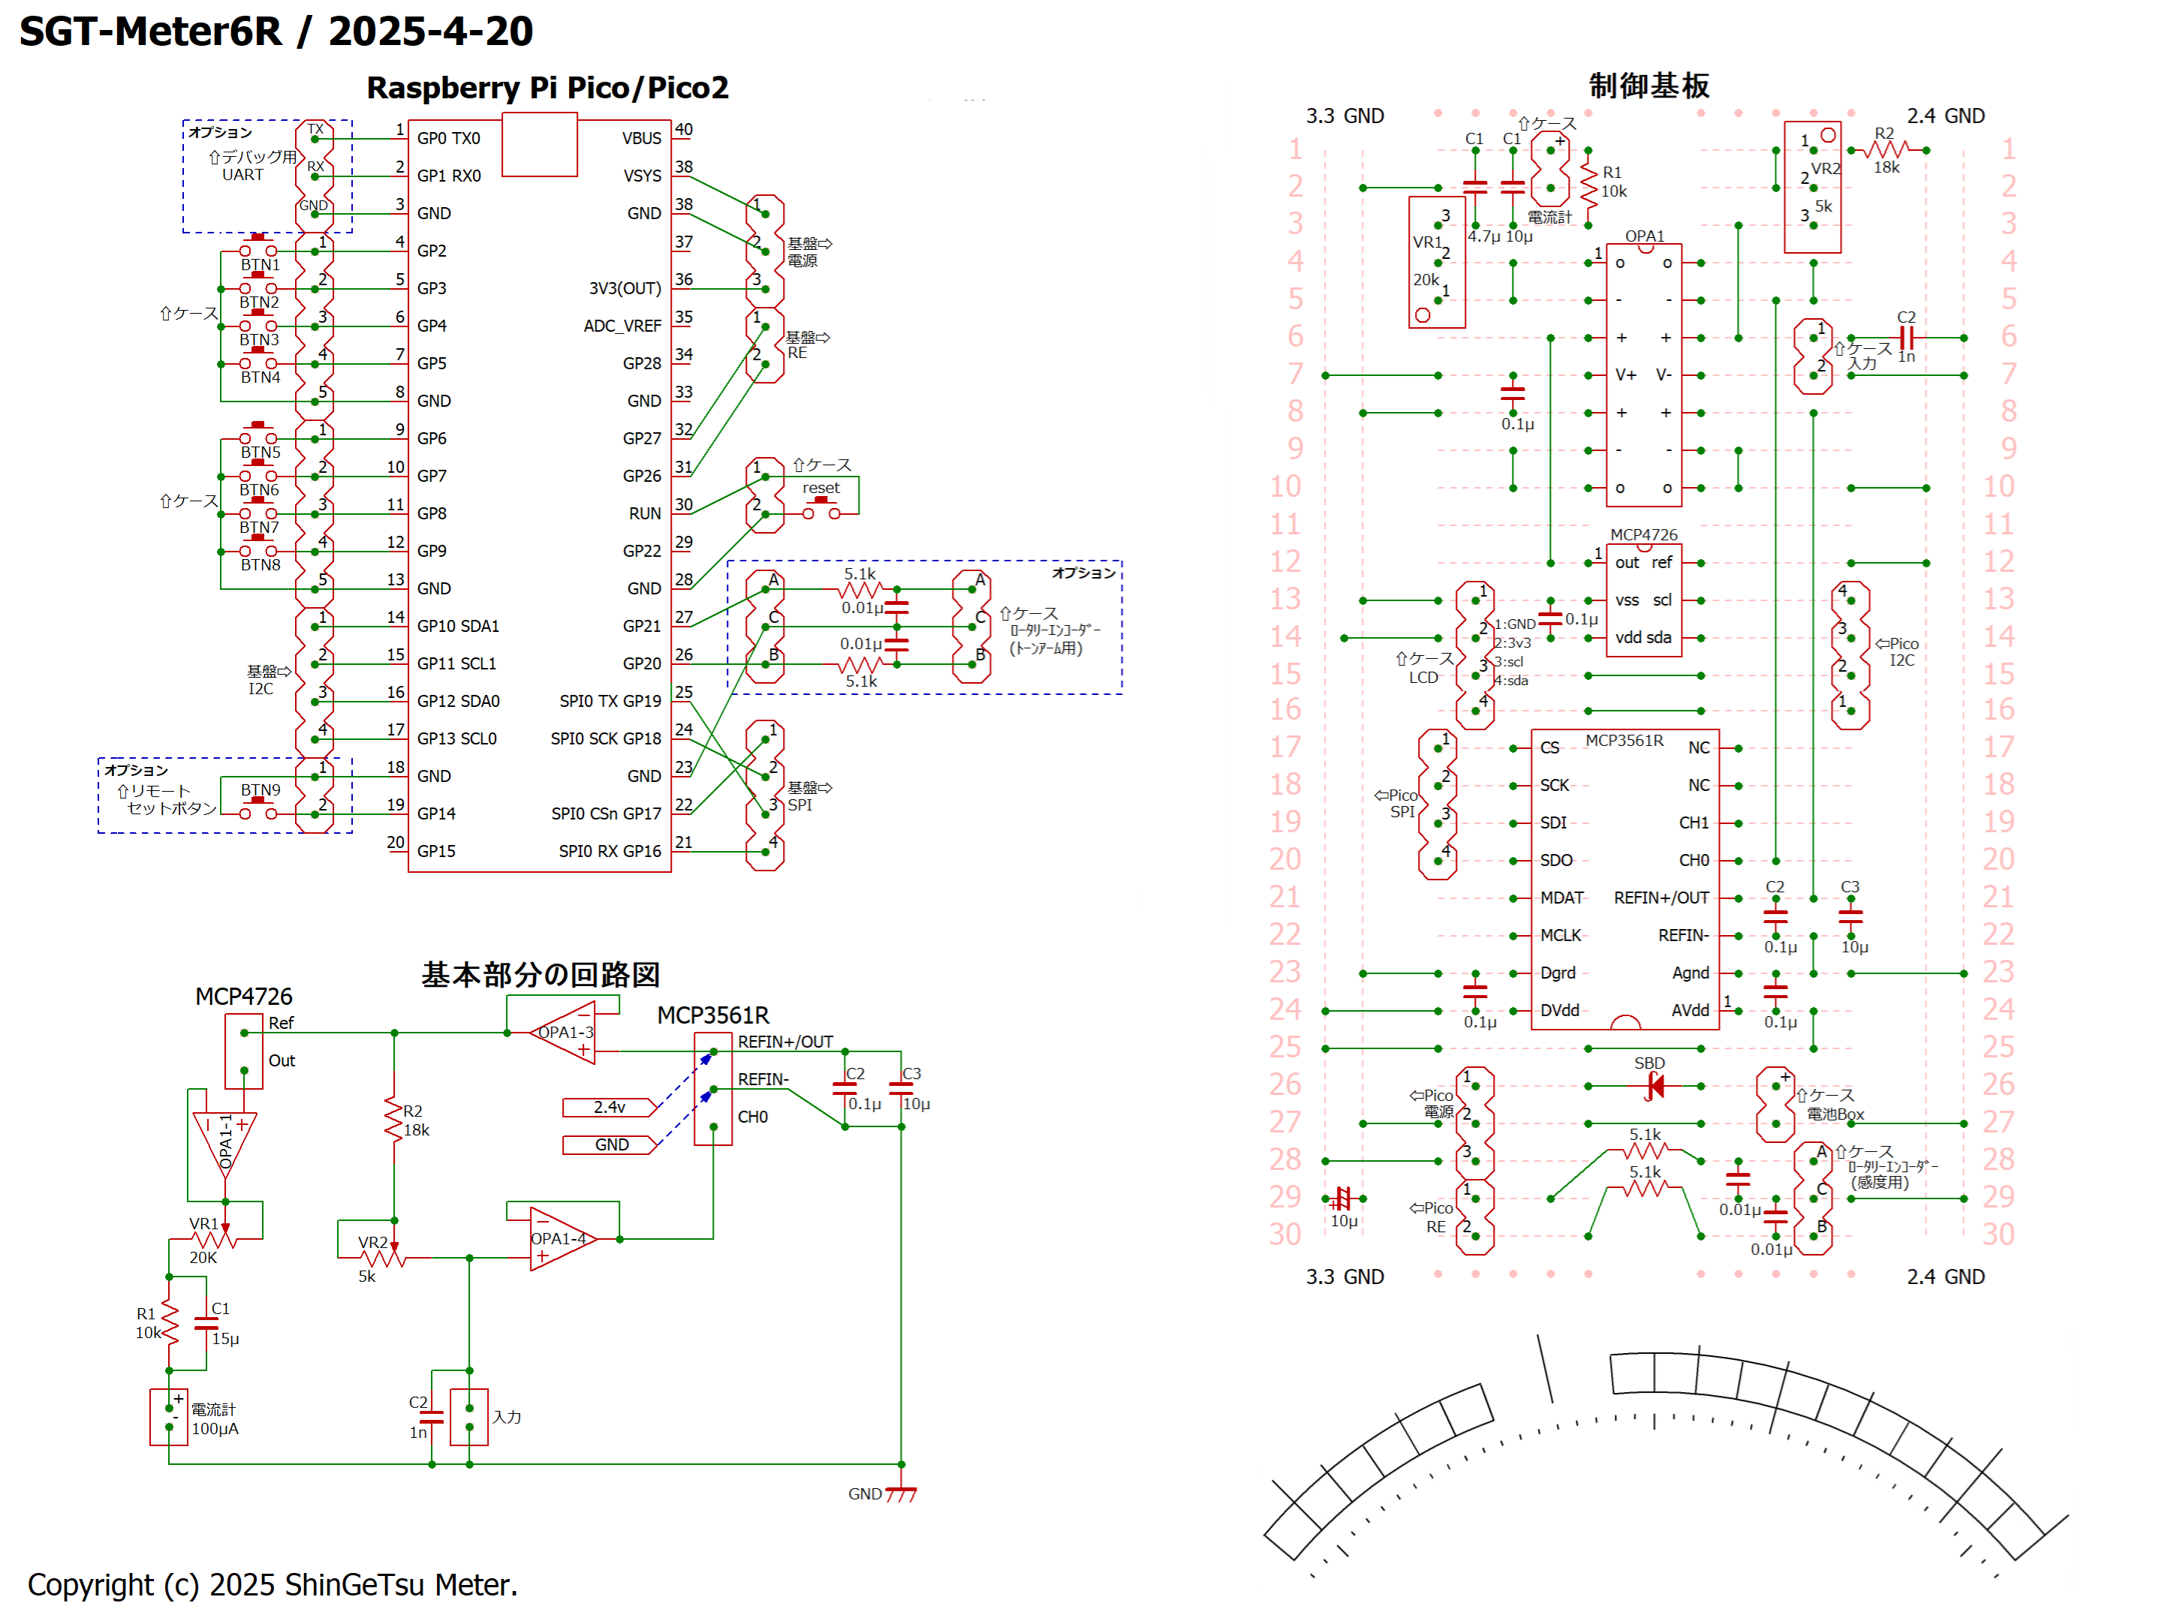Click the BTN1 push-button symbol
This screenshot has height=1621, width=2162.
point(258,246)
